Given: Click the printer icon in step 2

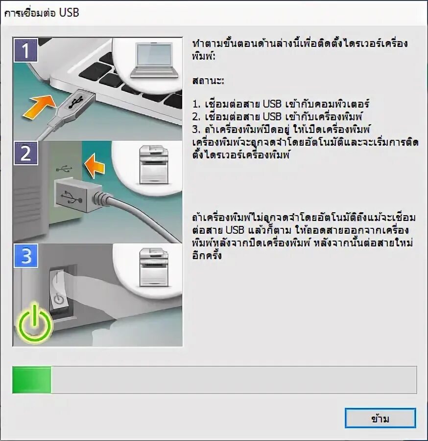Looking at the screenshot, I should (154, 165).
